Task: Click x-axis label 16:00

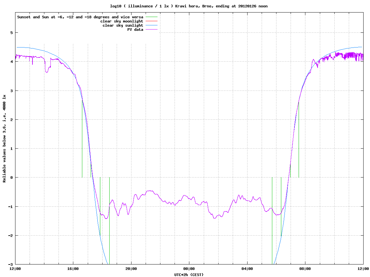Action: click(73, 269)
